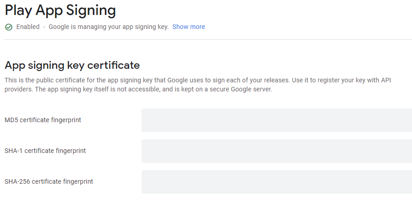Click the MD5 certificate fingerprint field
Screen dimensions: 412x200
tap(276, 120)
